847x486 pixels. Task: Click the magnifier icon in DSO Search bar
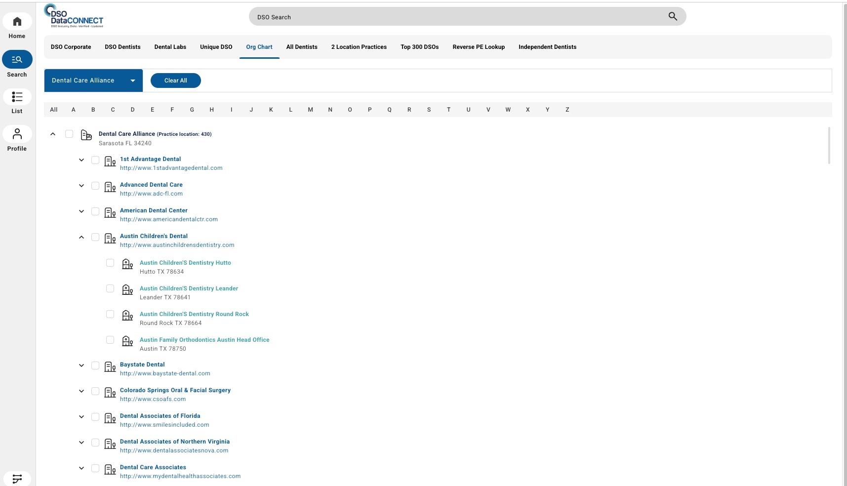click(673, 16)
